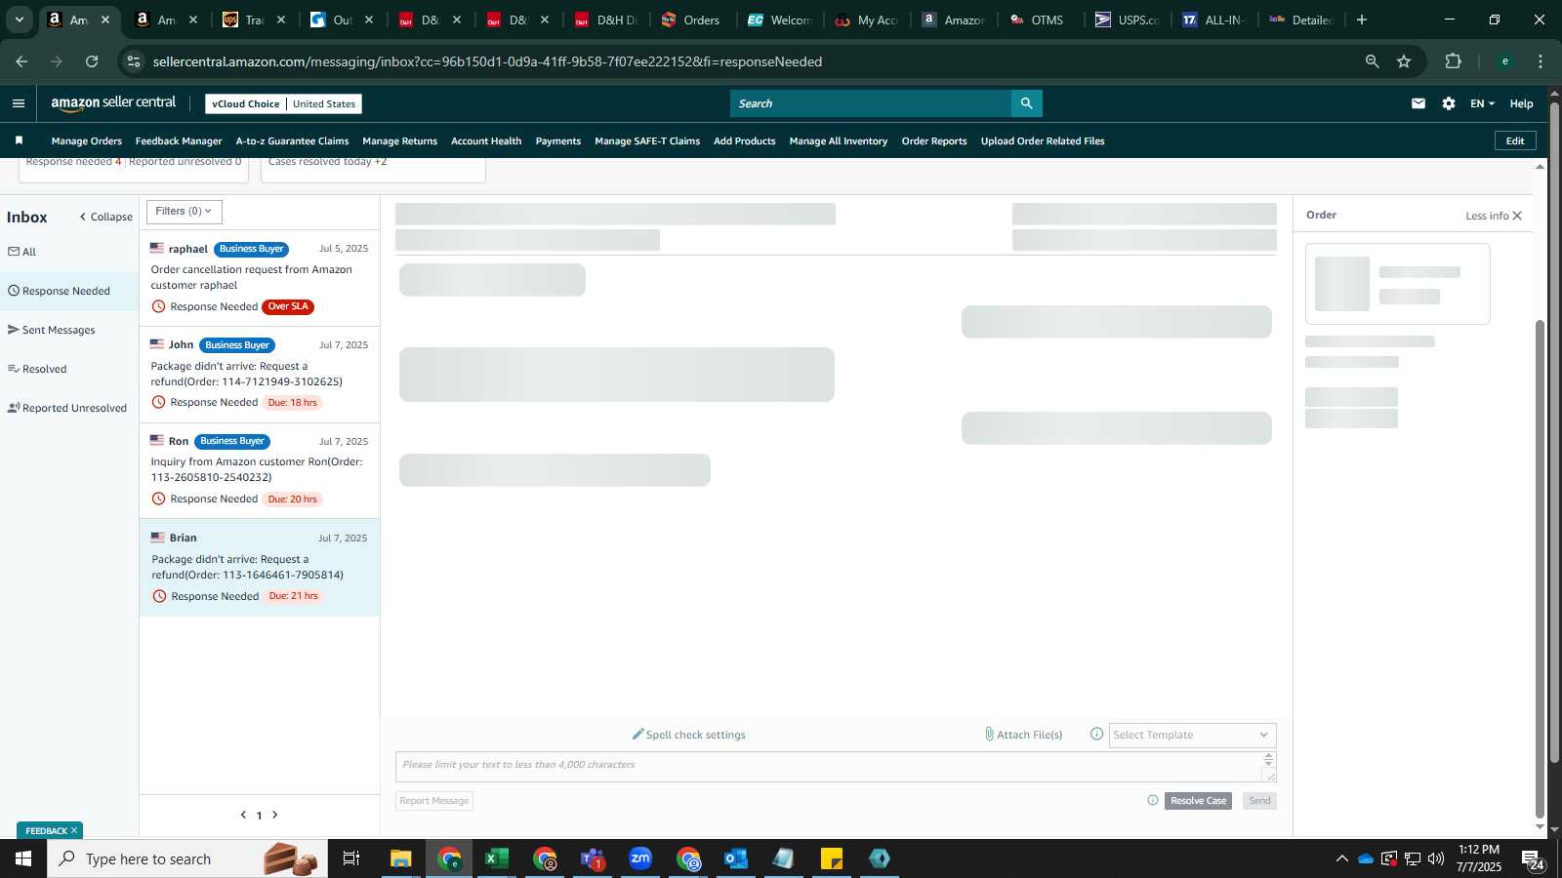The height and width of the screenshot is (878, 1562).
Task: Switch to the OTMS browser tab
Action: [x=1037, y=20]
